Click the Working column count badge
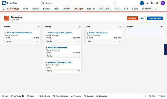 click(79, 27)
